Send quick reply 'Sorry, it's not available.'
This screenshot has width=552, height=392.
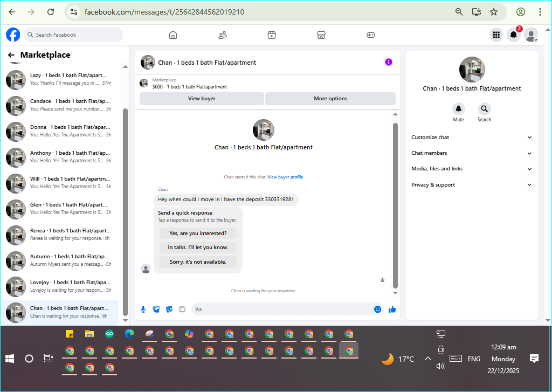click(198, 262)
